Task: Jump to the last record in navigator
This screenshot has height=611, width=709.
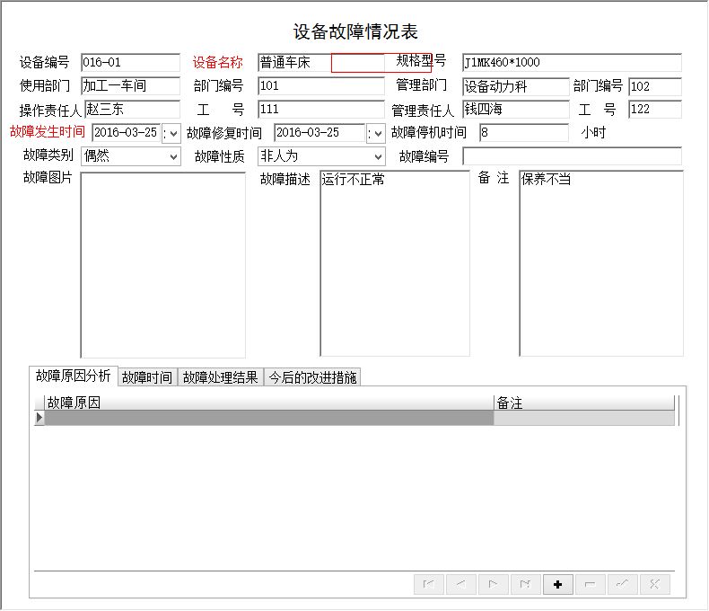Action: point(525,584)
